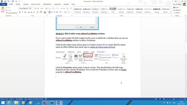Click the word count in status bar
The width and height of the screenshot is (187, 105).
[x=19, y=99]
